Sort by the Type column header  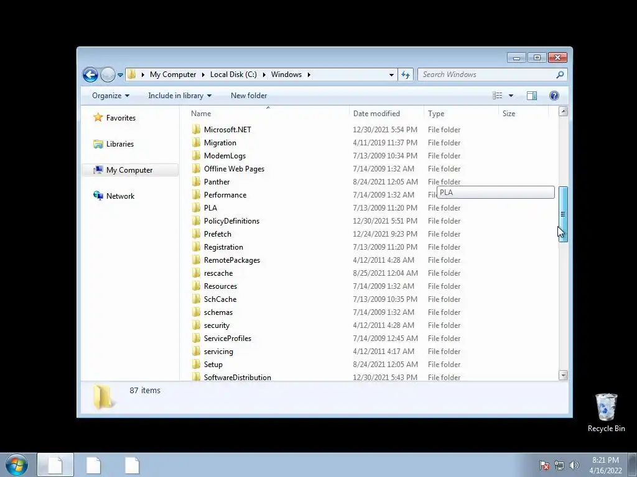(x=461, y=114)
